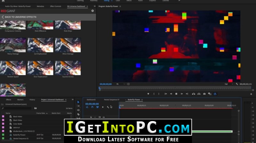This screenshot has width=256, height=143.
Task: Open timeline wrench settings icon
Action: (x=108, y=107)
